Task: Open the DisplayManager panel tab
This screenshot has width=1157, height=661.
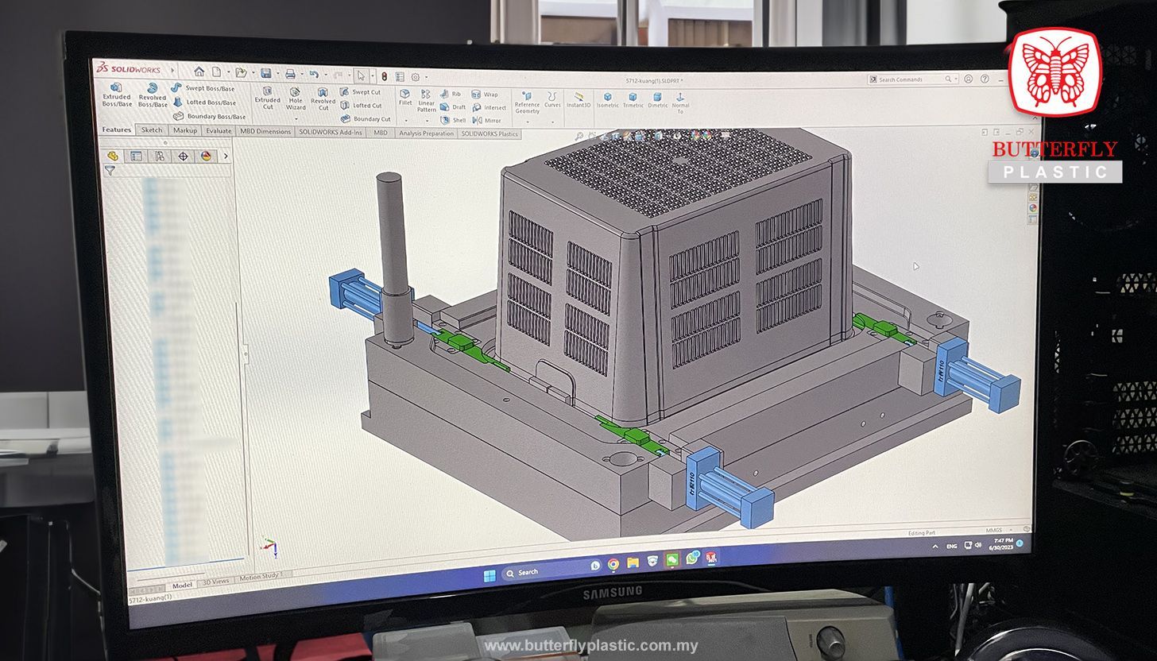Action: pyautogui.click(x=206, y=156)
